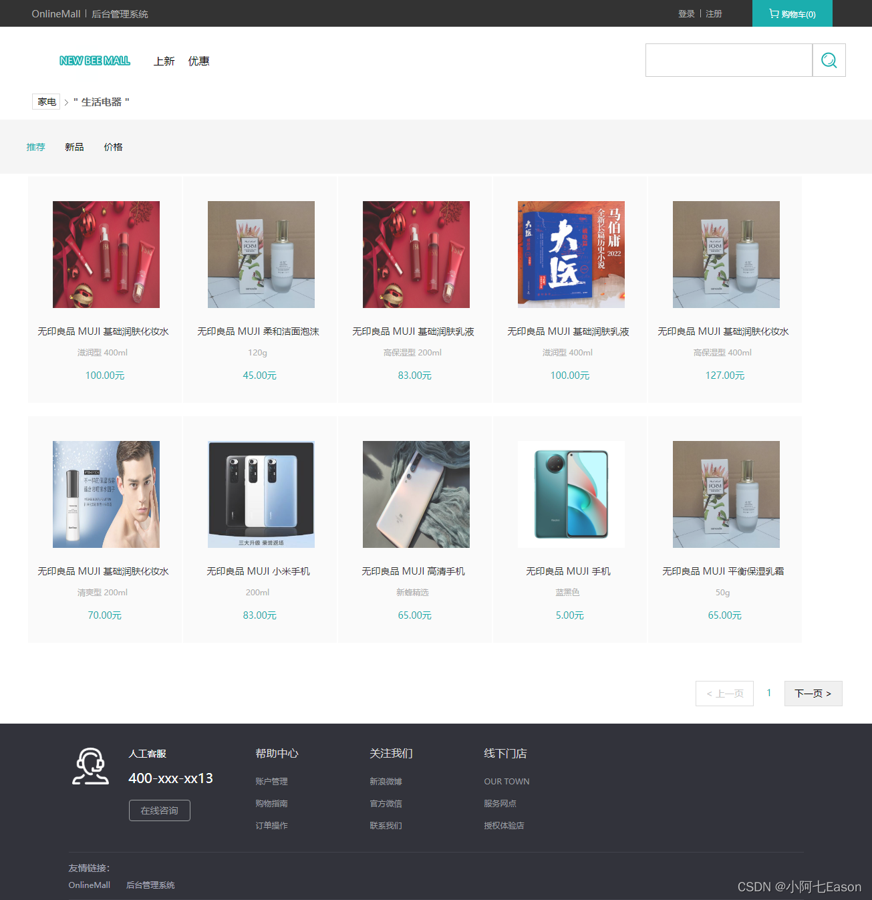Viewport: 872px width, 900px height.
Task: Sort products by 新品
Action: 74,147
